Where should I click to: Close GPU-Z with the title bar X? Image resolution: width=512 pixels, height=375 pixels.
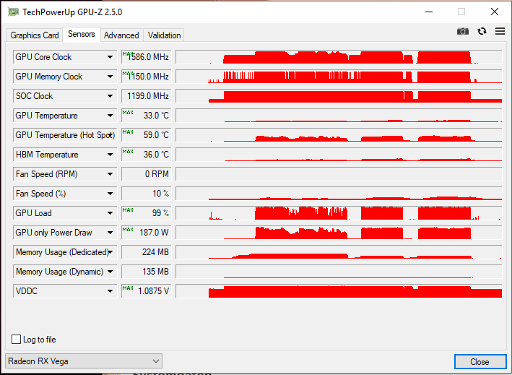pyautogui.click(x=495, y=12)
